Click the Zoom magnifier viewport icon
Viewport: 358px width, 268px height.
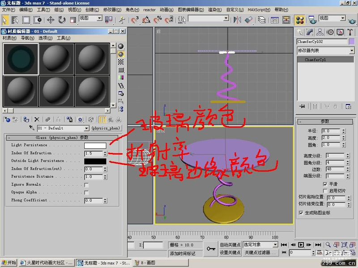click(x=328, y=245)
